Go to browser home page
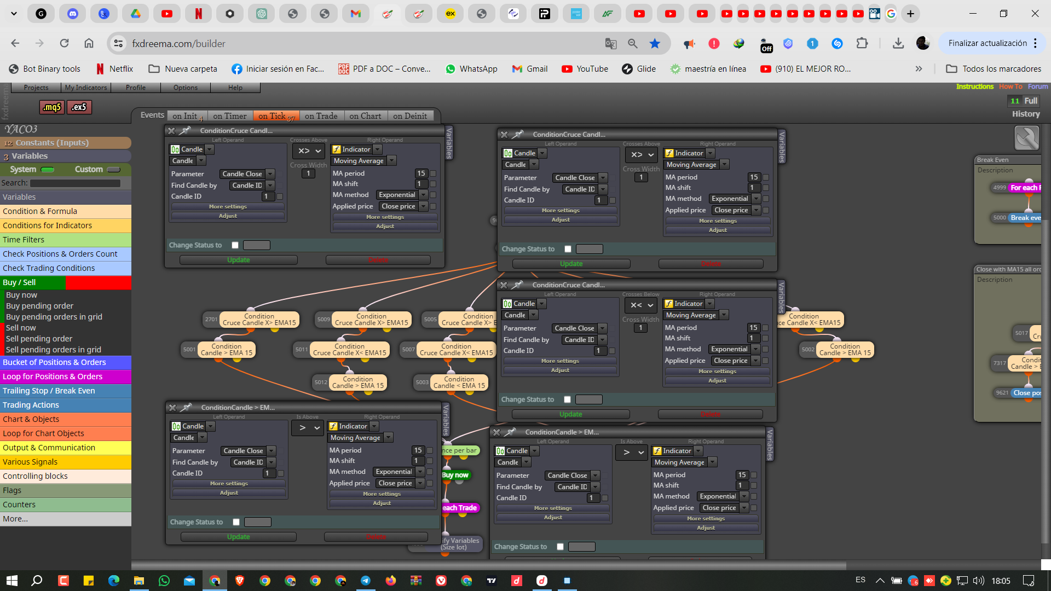Image resolution: width=1051 pixels, height=591 pixels. tap(89, 43)
